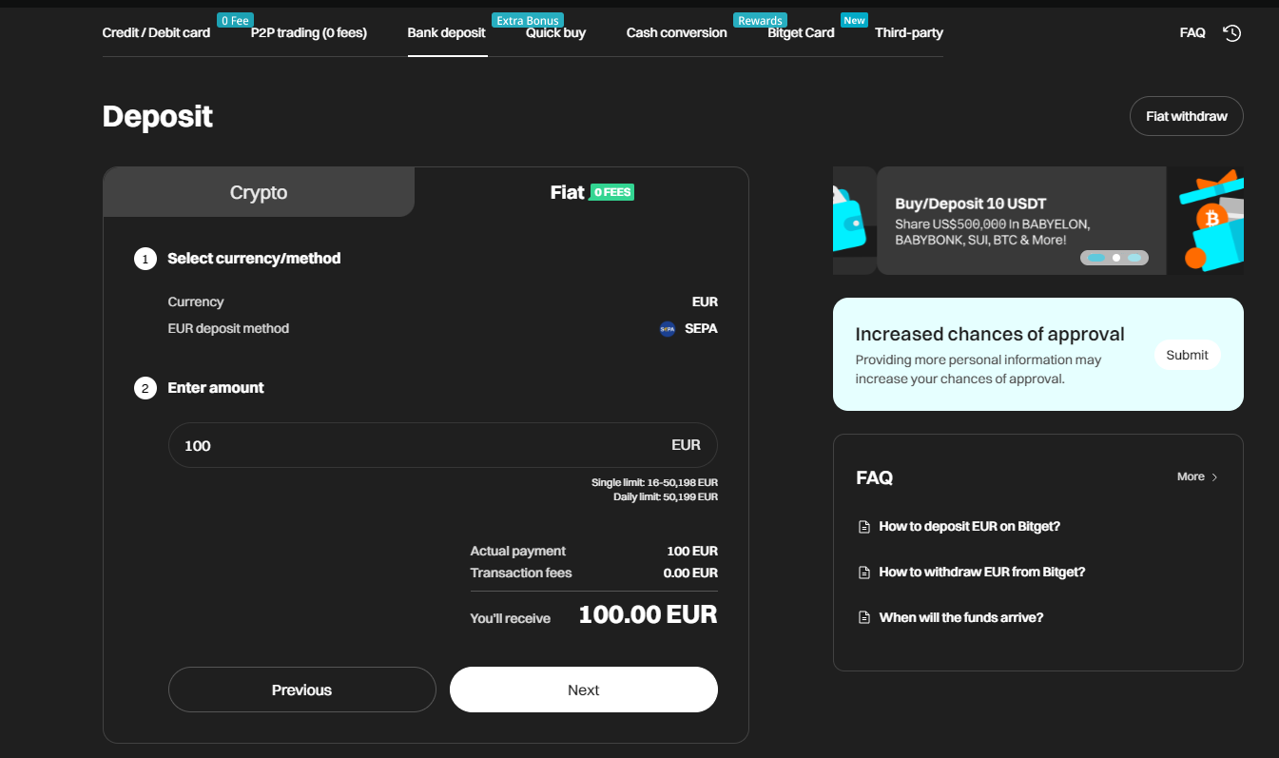
Task: Open Credit / Debit card tab
Action: pyautogui.click(x=156, y=33)
